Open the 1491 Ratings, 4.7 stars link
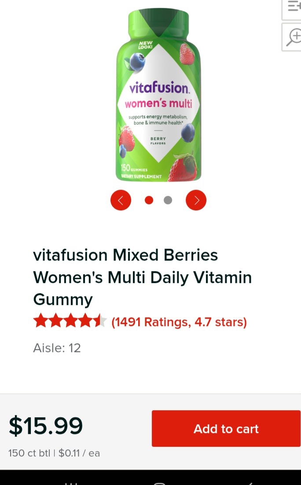 (x=179, y=322)
